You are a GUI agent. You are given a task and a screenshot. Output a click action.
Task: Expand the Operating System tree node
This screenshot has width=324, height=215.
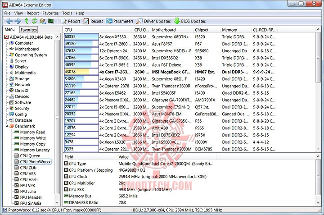pos(7,55)
